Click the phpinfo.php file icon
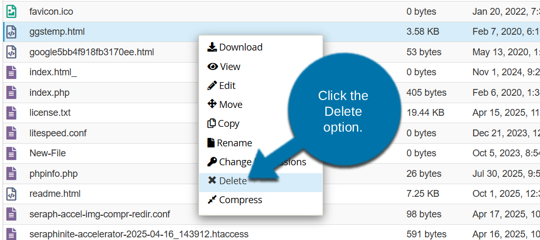This screenshot has width=540, height=240. coord(11,174)
